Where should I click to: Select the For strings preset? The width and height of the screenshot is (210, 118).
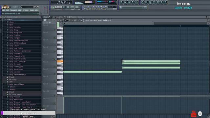(x=12, y=79)
